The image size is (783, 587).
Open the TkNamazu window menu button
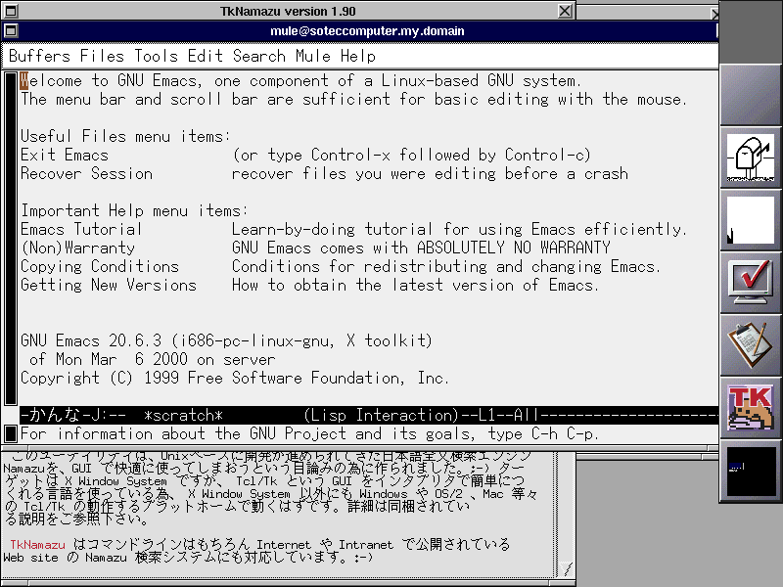click(x=11, y=11)
